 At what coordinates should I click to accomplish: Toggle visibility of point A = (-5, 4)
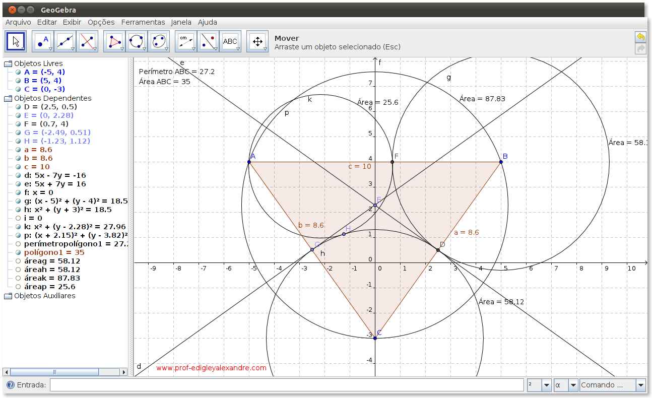click(18, 72)
